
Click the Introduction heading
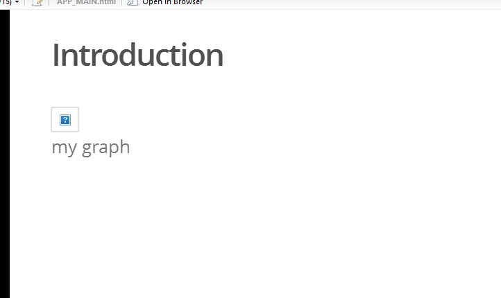click(137, 55)
